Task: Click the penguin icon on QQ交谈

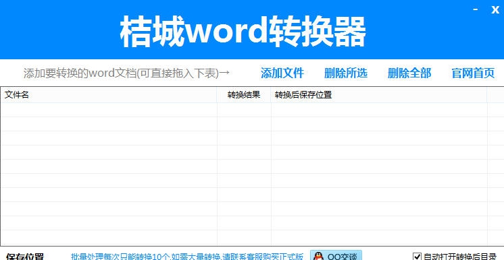Action: 318,257
